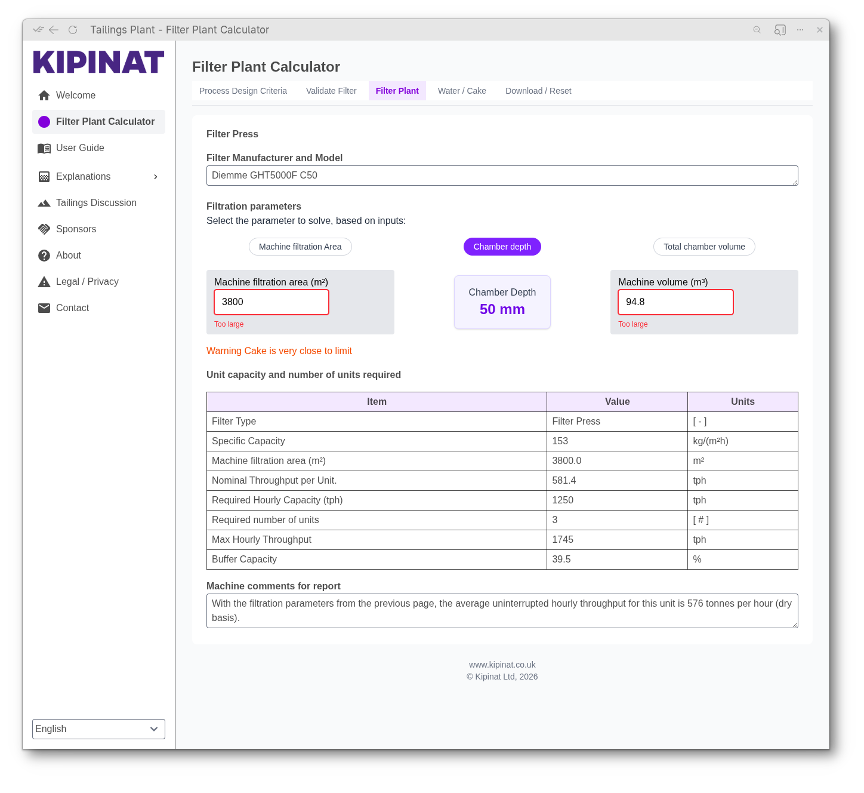Image resolution: width=864 pixels, height=793 pixels.
Task: Click the Too large message under Machine volume
Action: click(633, 324)
